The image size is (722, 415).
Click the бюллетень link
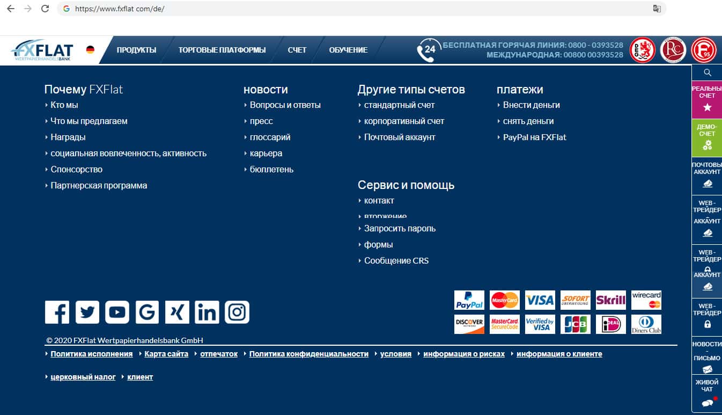(x=272, y=170)
